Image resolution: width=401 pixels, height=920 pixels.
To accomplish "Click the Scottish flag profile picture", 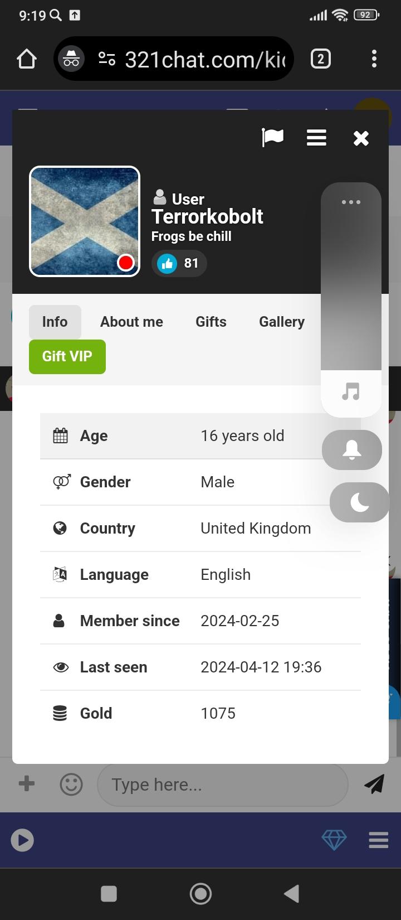I will point(84,221).
